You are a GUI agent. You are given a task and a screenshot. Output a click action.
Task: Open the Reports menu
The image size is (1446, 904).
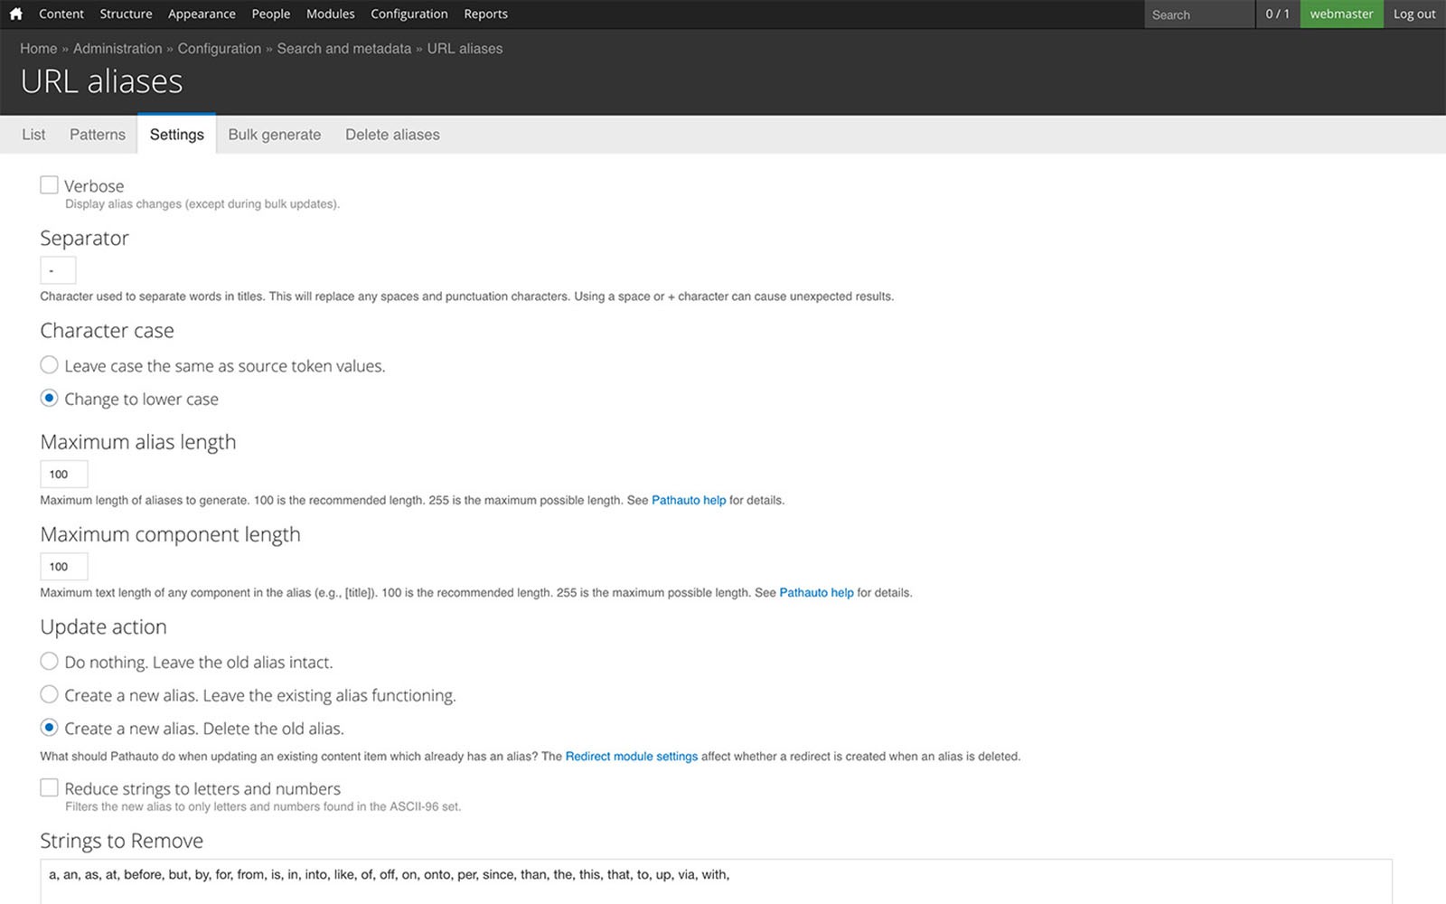click(486, 14)
